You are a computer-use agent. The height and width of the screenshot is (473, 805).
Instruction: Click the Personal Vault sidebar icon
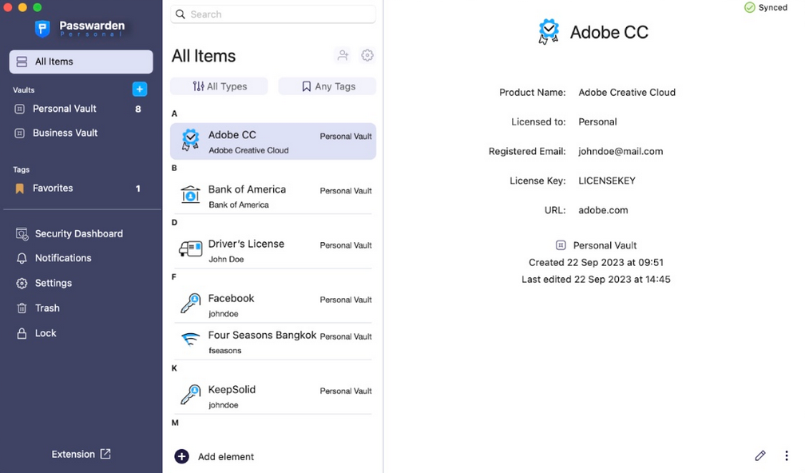tap(19, 109)
